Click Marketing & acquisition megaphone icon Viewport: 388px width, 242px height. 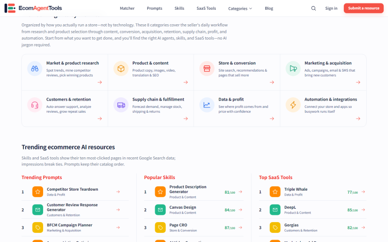click(293, 68)
